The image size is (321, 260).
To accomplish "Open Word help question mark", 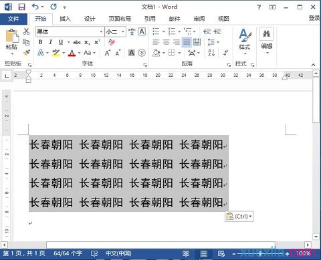I will pos(259,7).
